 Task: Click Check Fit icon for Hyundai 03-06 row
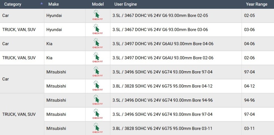[98, 29]
